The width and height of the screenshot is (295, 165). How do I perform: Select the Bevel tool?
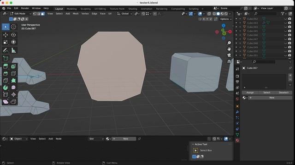[x=6, y=73]
